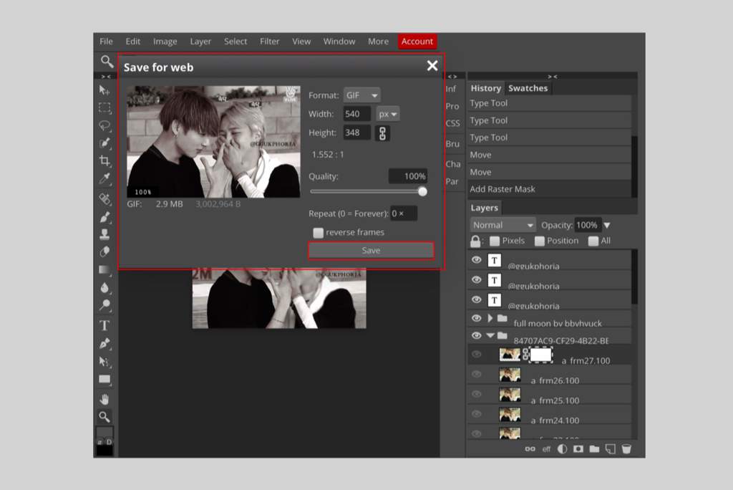The width and height of the screenshot is (733, 490).
Task: Select the Path Select tool
Action: (105, 361)
